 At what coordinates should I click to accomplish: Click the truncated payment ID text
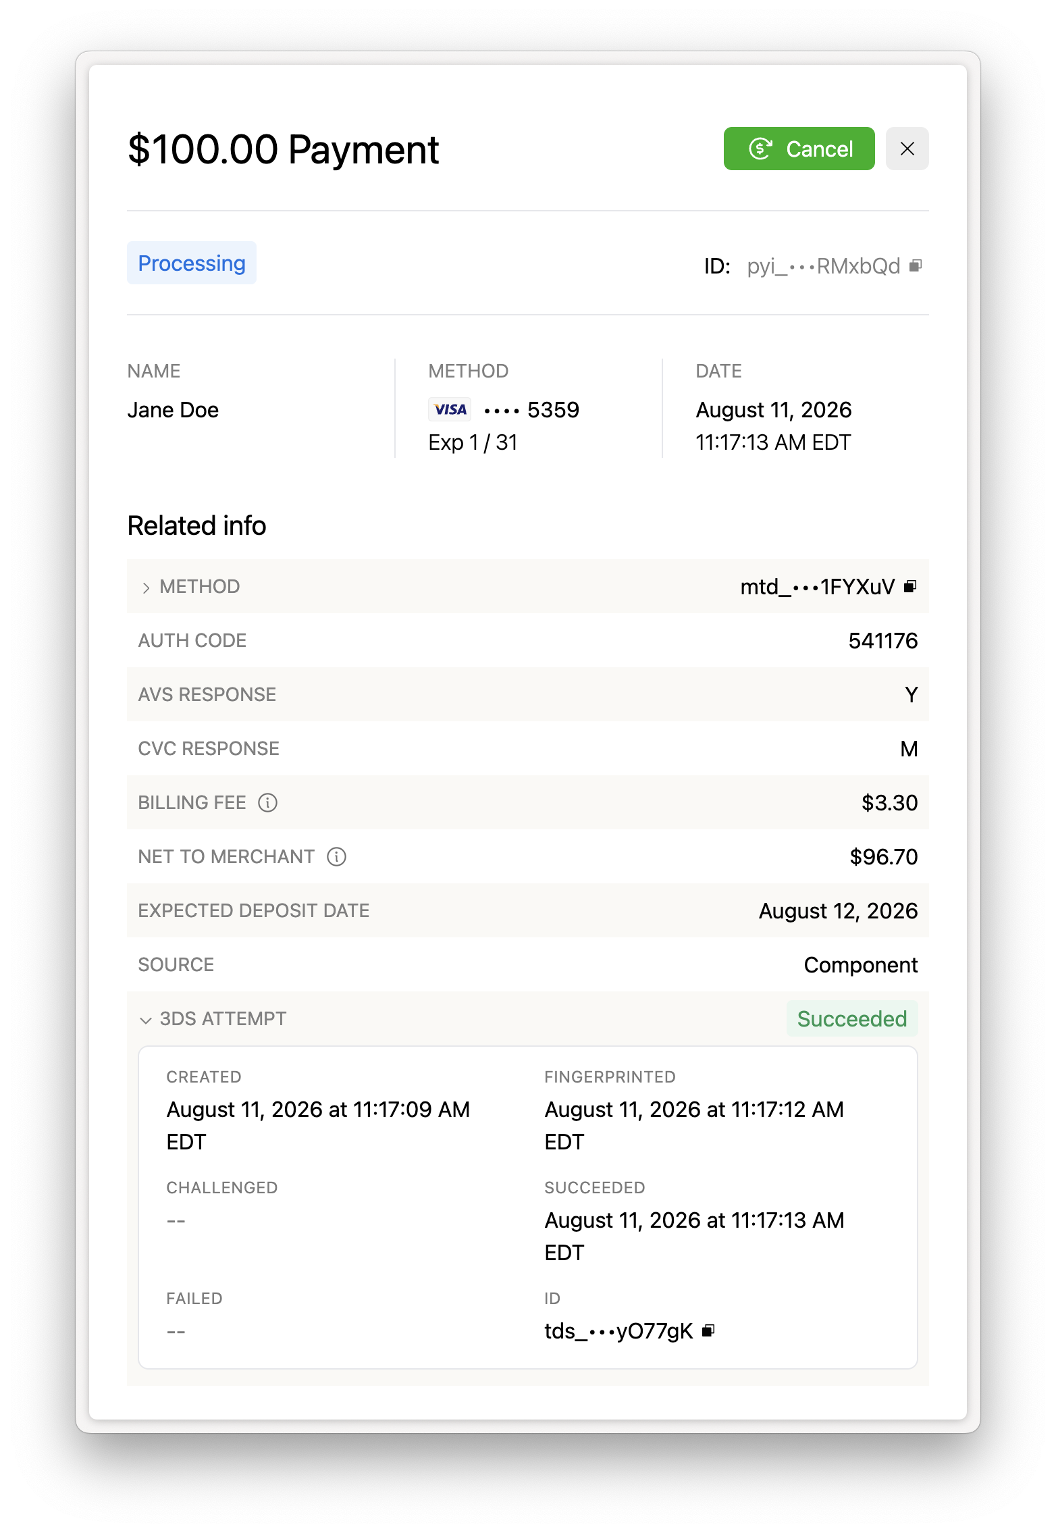point(823,266)
